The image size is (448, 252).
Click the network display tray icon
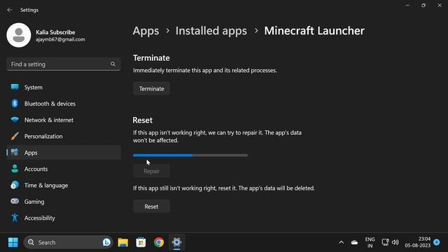click(385, 242)
